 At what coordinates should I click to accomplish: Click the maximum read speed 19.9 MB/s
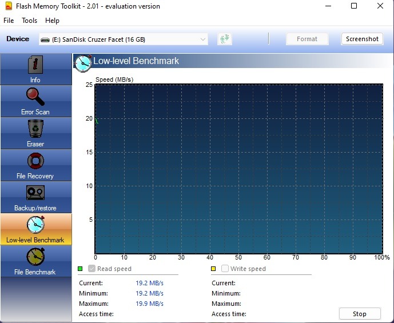click(149, 304)
